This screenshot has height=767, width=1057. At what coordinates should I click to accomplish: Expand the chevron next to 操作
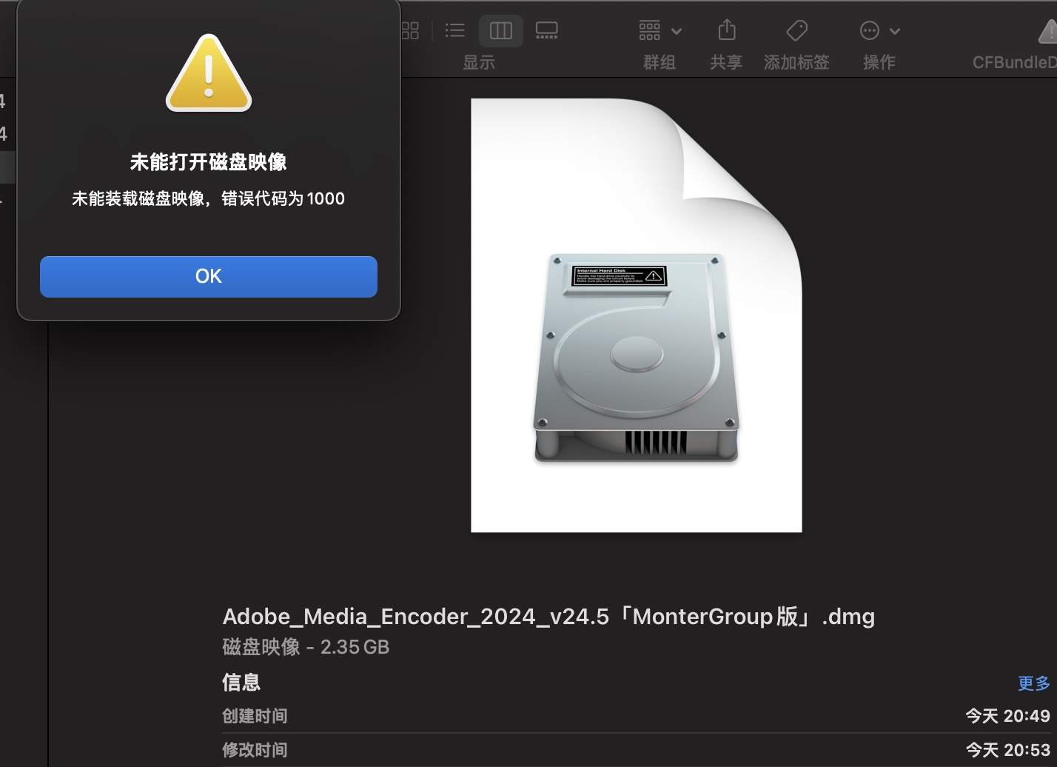coord(894,30)
